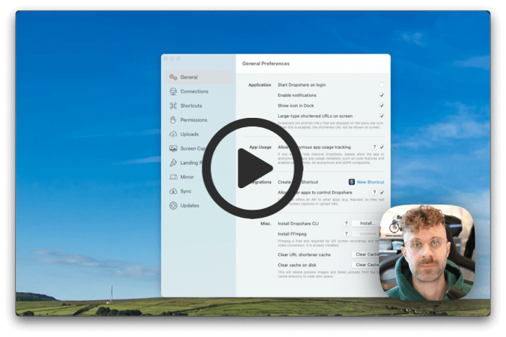Image resolution: width=506 pixels, height=337 pixels.
Task: Click New Shortcut link under Integrations
Action: point(370,182)
